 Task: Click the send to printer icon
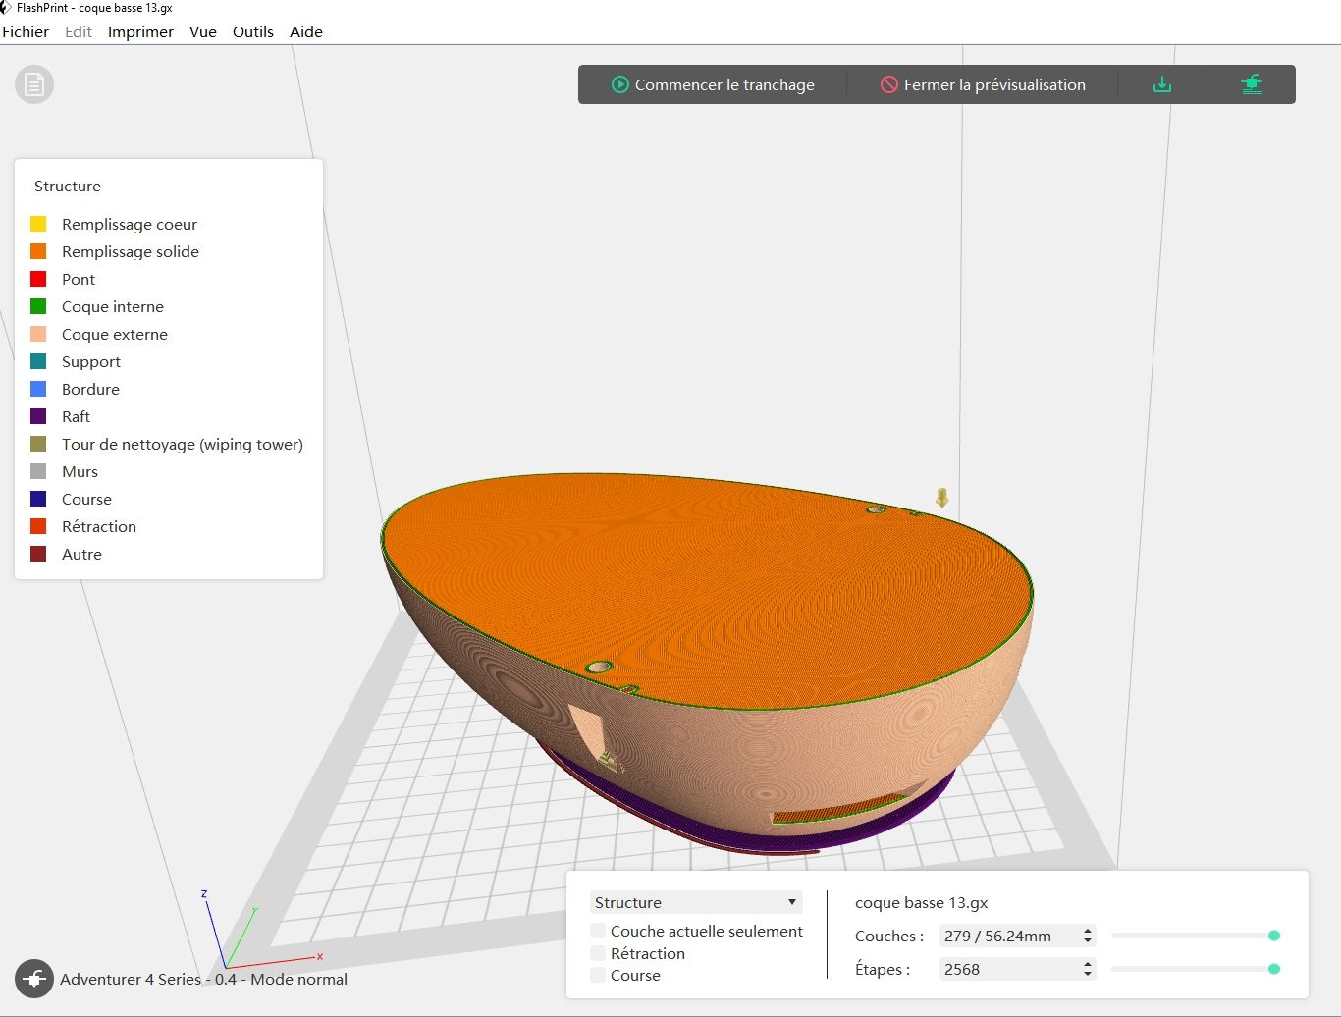coord(1252,84)
